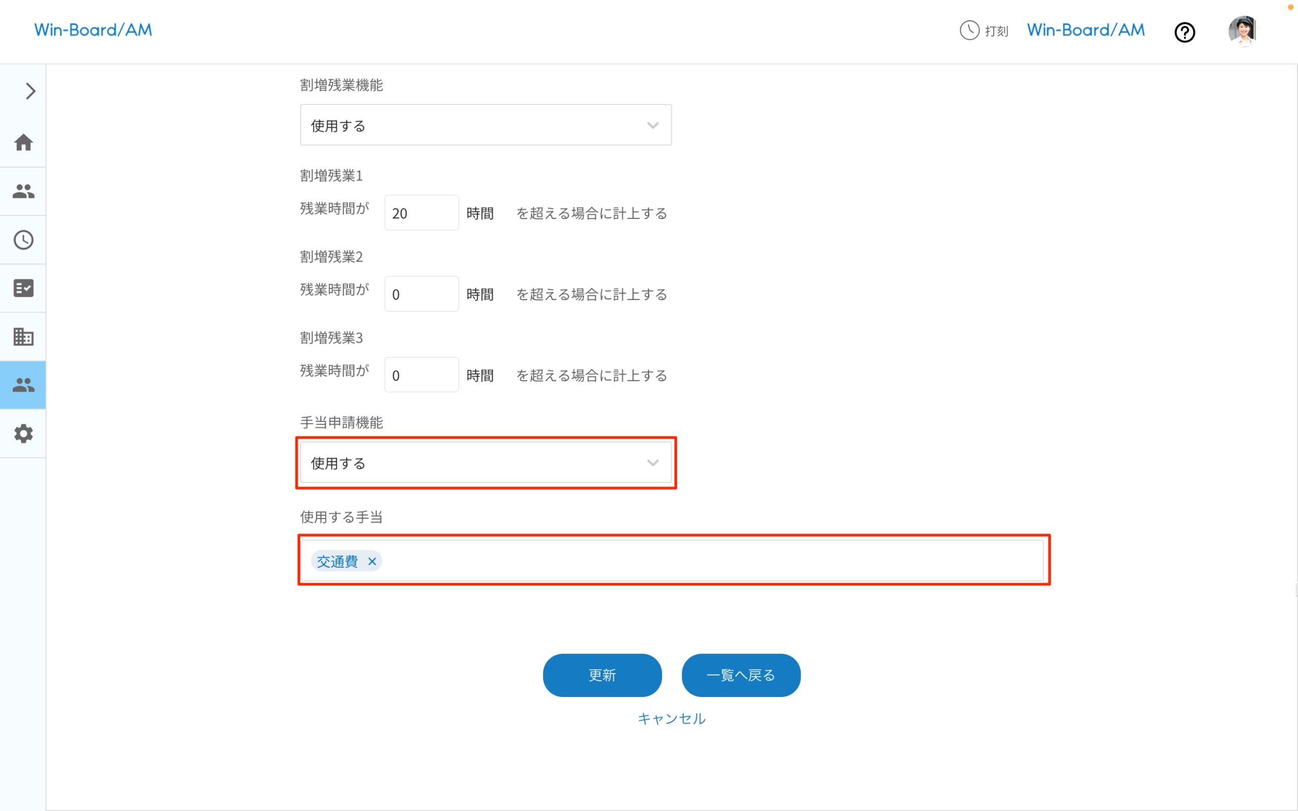Click the Win-Board/AM logo

pyautogui.click(x=93, y=29)
